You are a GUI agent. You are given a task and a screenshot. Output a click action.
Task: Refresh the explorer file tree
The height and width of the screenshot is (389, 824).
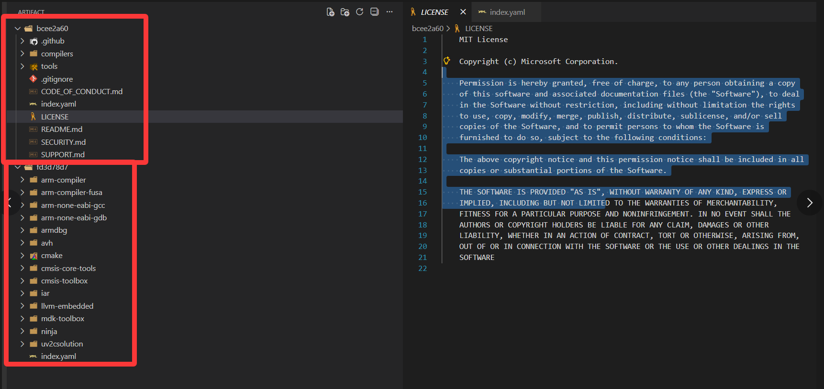[x=359, y=12]
